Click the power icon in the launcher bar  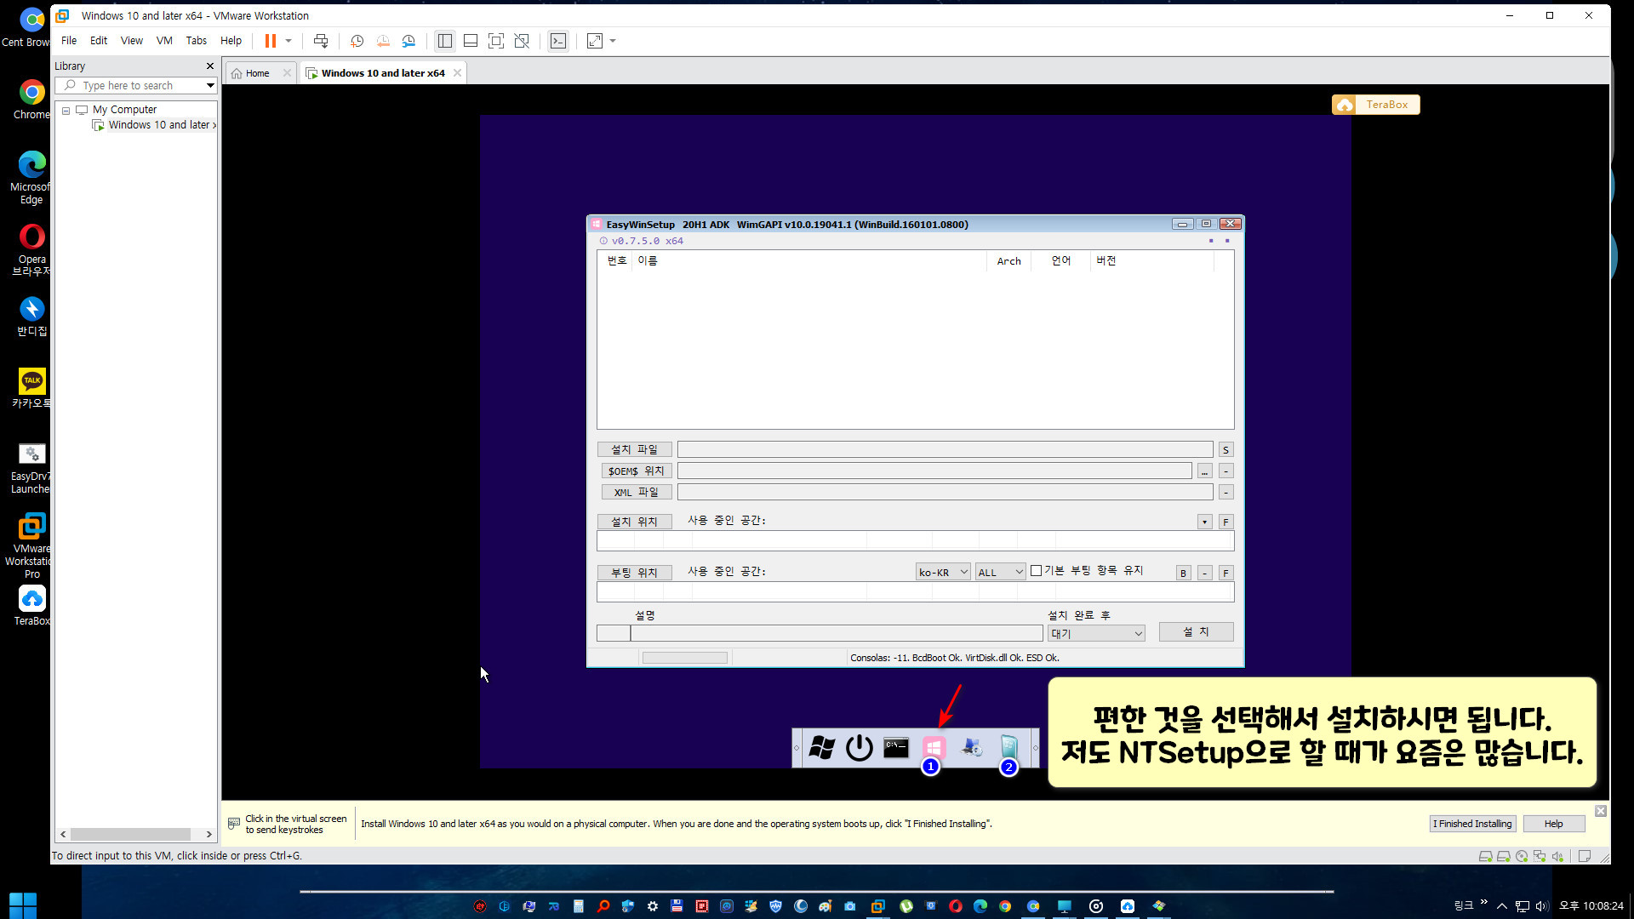pos(860,748)
